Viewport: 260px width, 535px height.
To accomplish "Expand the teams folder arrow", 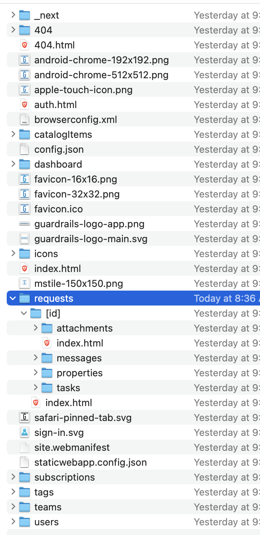I will [x=13, y=507].
